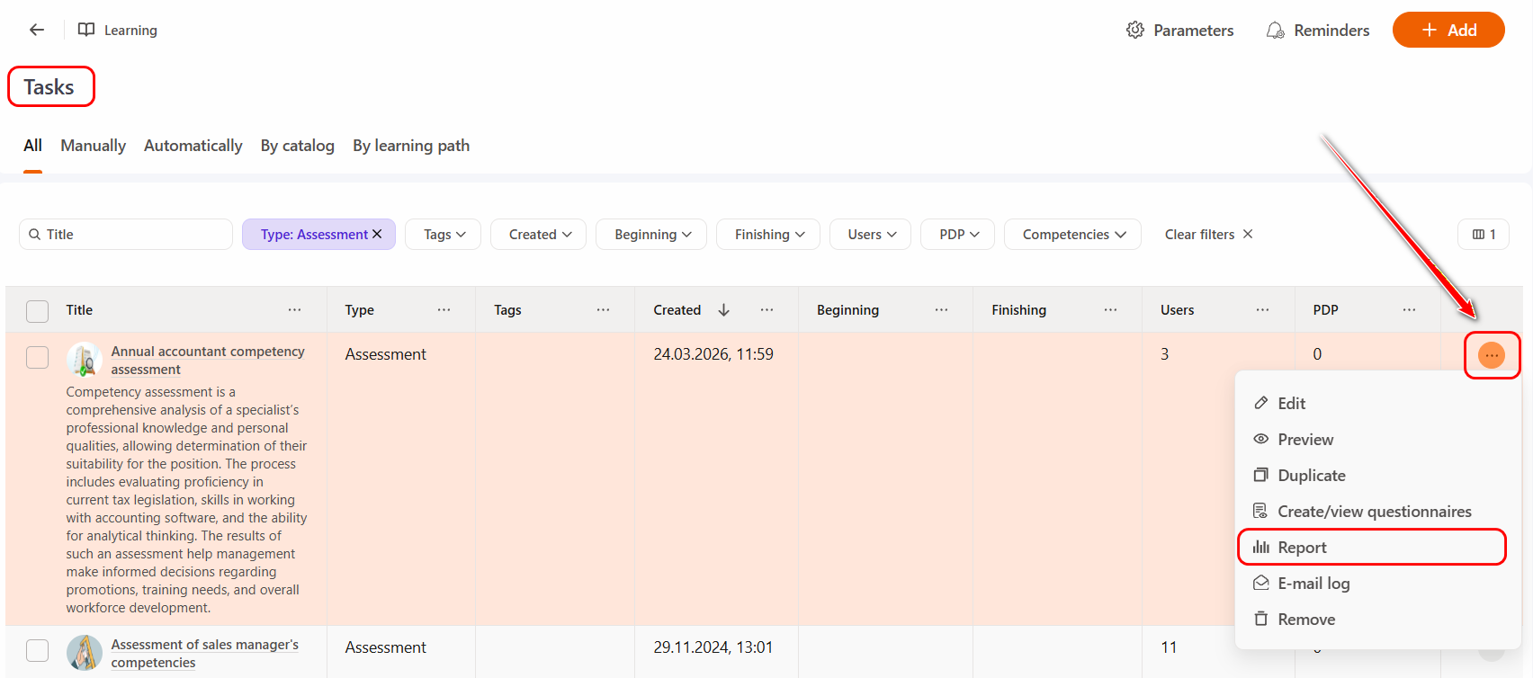
Task: Open the orange three-dot row actions button
Action: (x=1491, y=355)
